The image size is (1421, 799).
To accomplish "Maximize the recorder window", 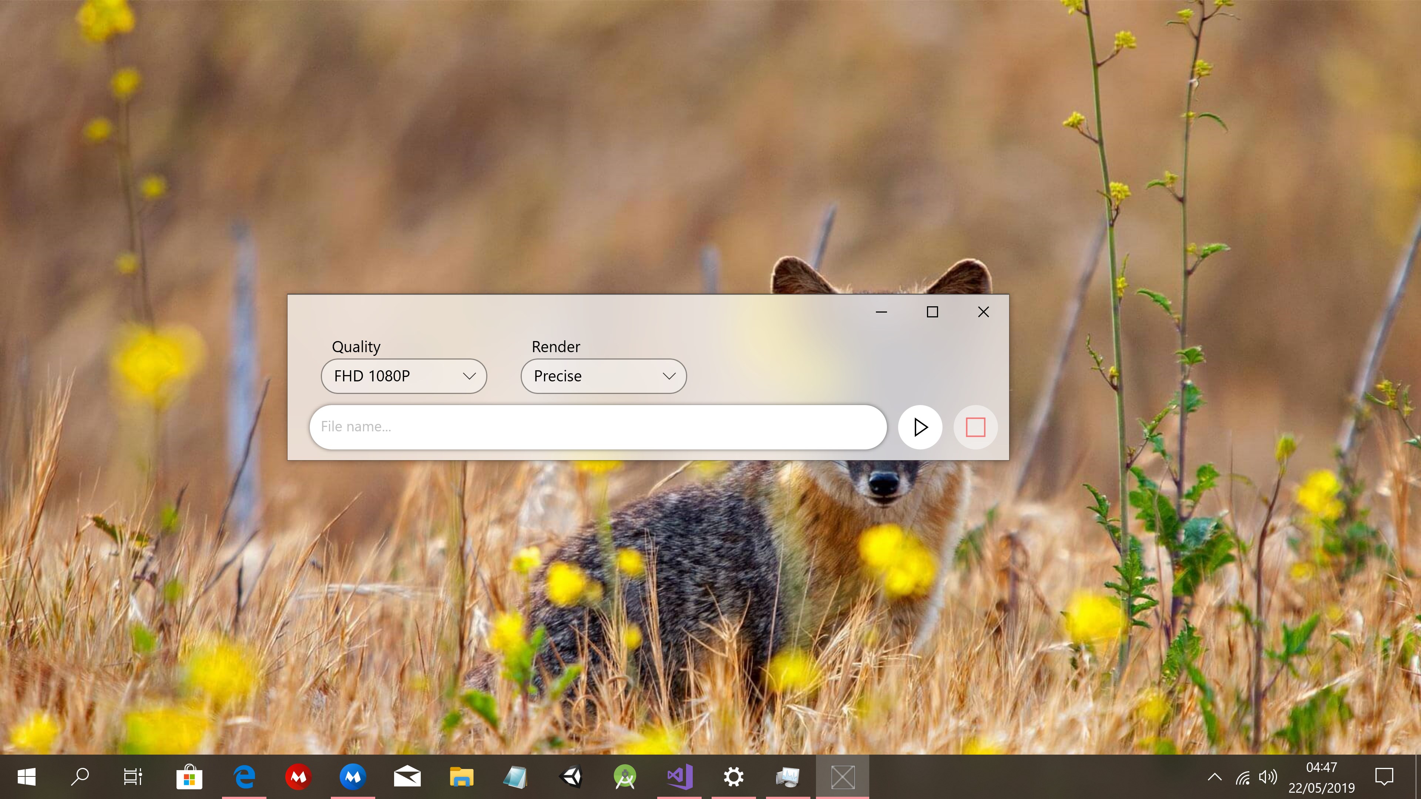I will pos(932,312).
